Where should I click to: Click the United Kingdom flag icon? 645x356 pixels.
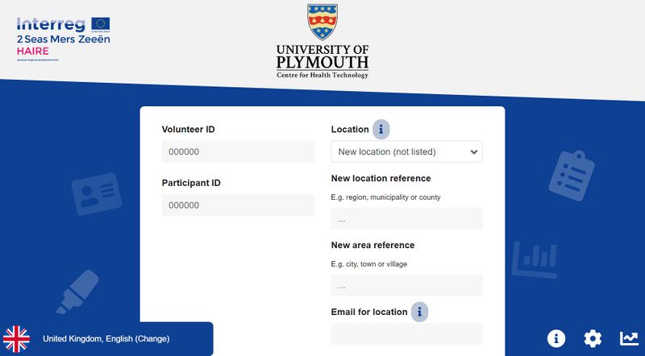pyautogui.click(x=17, y=339)
